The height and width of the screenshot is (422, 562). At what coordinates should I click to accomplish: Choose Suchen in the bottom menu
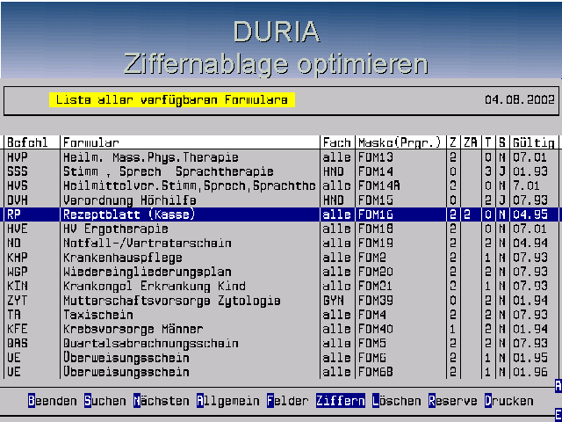tap(105, 401)
